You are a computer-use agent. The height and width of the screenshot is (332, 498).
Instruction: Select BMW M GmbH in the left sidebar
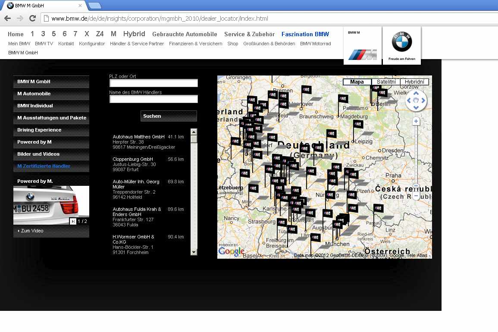(x=51, y=81)
